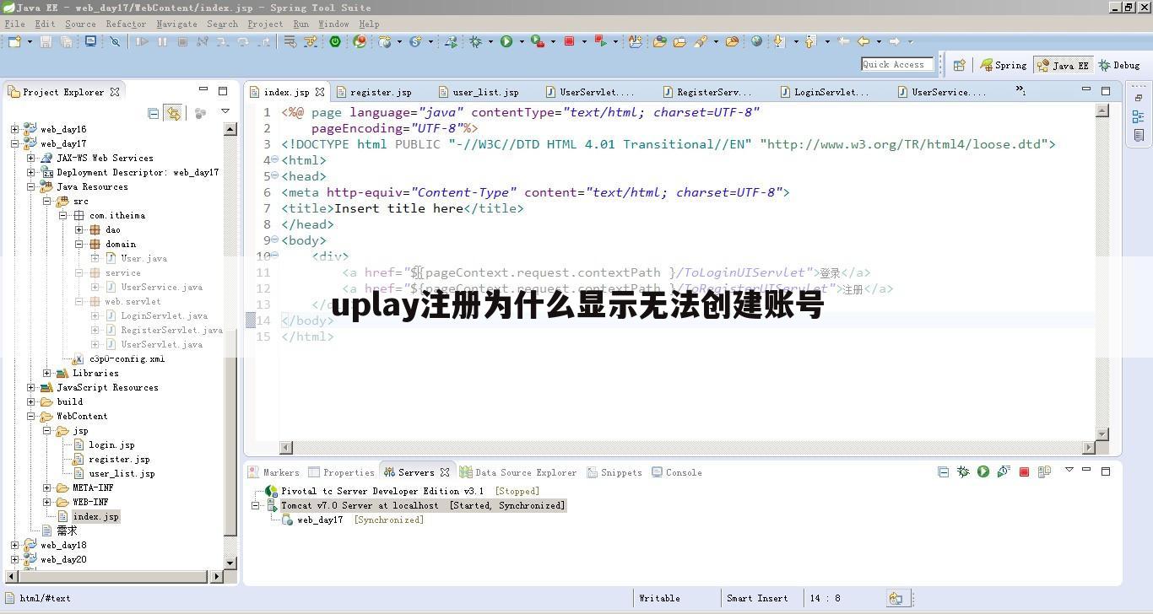
Task: Switch to the Java EE perspective
Action: [1064, 65]
